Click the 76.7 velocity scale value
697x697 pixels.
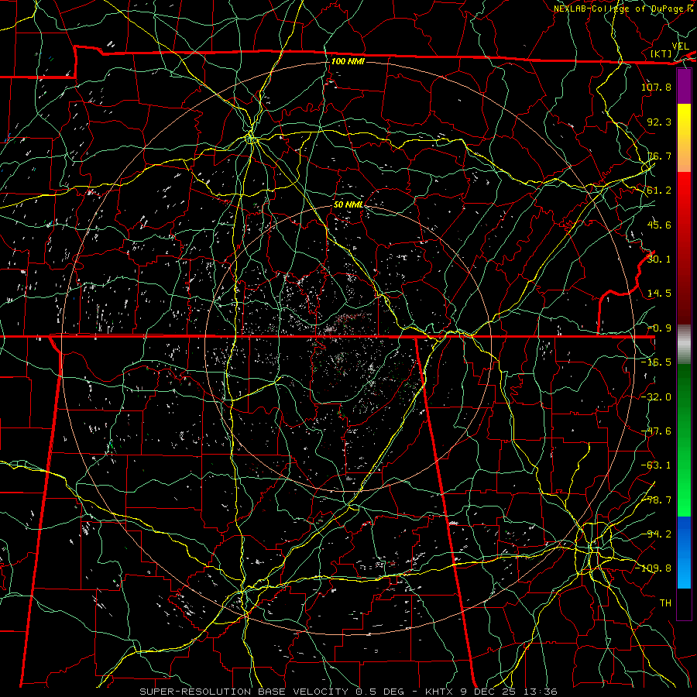click(x=659, y=156)
